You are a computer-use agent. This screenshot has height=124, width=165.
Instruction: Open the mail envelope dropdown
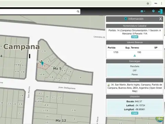[x=143, y=11]
